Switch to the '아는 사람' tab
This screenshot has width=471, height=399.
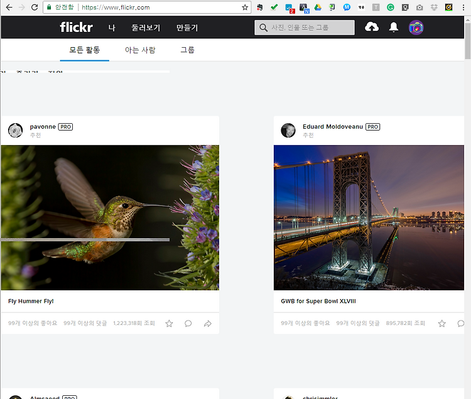[140, 50]
